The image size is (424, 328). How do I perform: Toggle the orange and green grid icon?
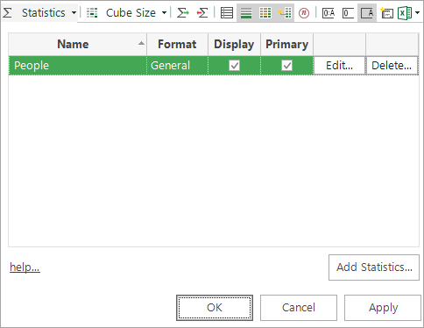click(x=265, y=13)
